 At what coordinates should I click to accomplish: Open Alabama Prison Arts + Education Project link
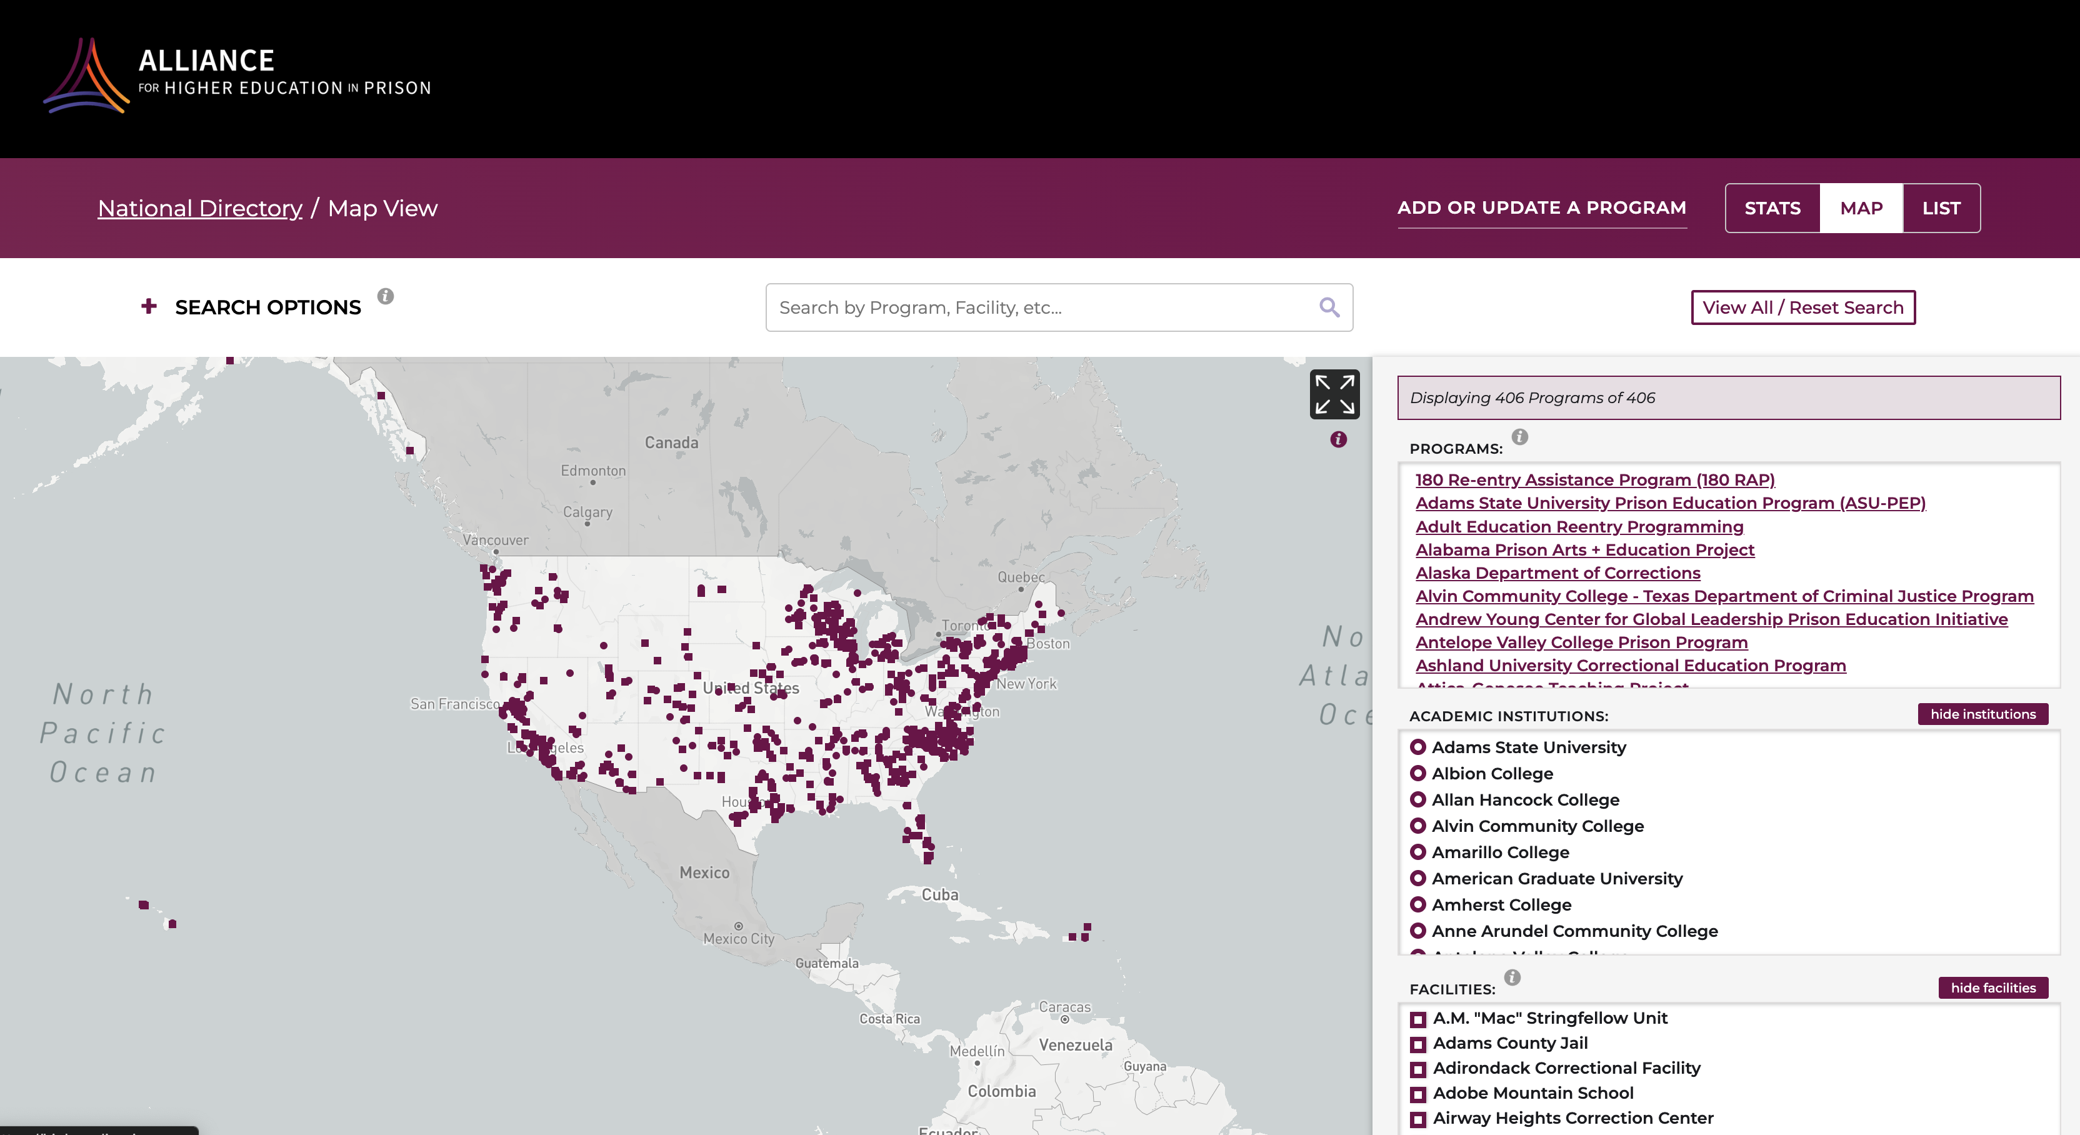click(x=1584, y=550)
